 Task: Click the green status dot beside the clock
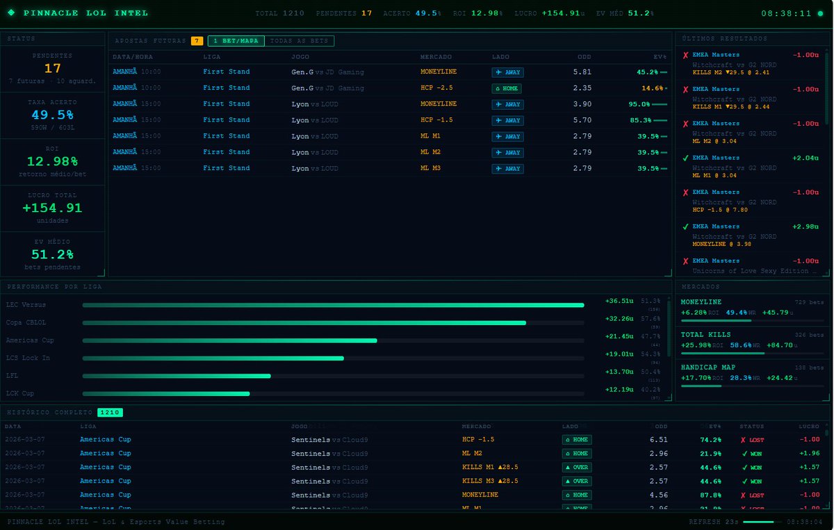(x=821, y=13)
